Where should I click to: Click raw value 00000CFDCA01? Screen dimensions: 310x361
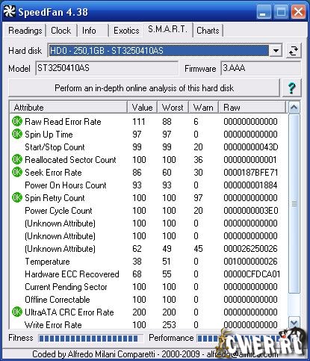(252, 274)
